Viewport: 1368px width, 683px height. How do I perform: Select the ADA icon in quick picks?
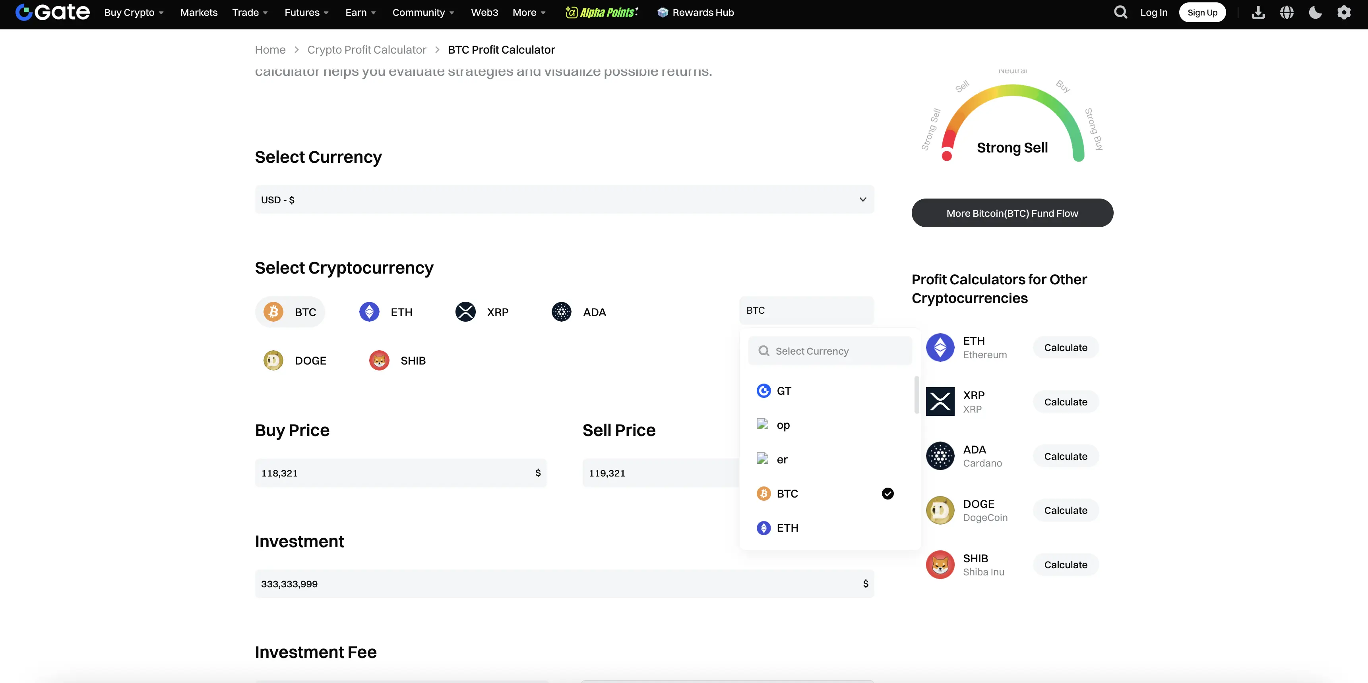[561, 311]
